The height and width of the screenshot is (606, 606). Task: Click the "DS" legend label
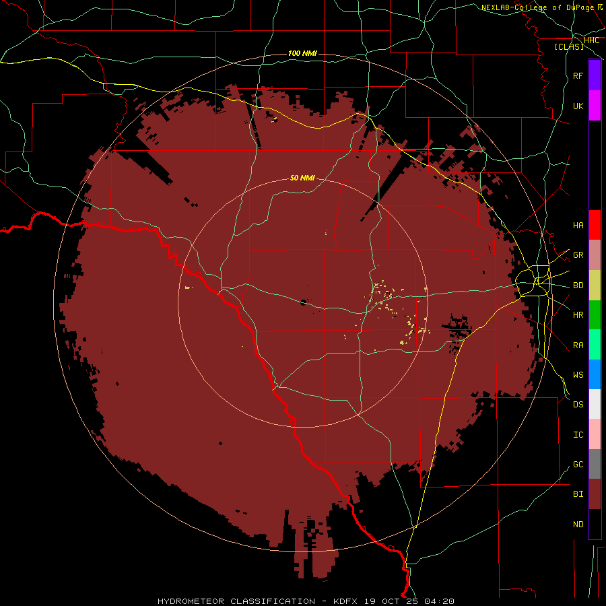pos(578,404)
